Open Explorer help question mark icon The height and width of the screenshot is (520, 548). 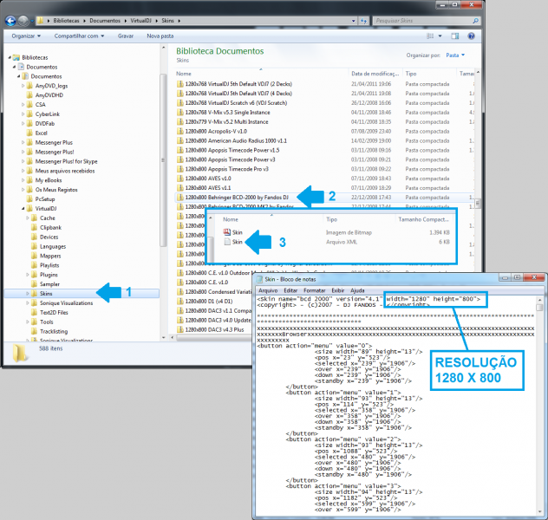click(471, 36)
